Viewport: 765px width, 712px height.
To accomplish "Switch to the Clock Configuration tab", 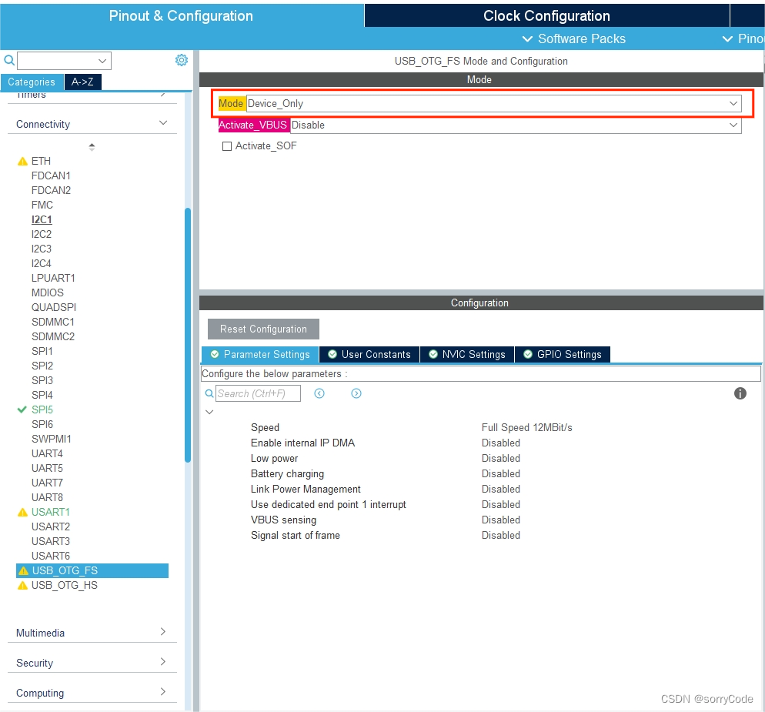I will point(546,15).
